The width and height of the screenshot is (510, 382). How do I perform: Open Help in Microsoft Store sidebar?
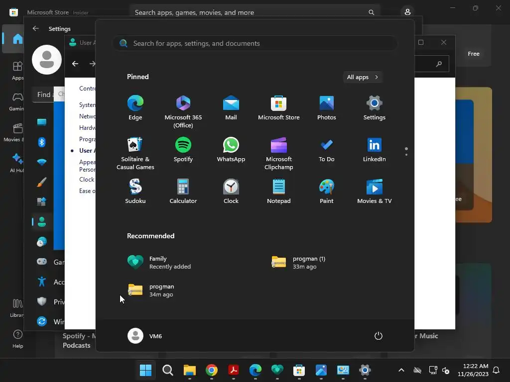pos(17,339)
